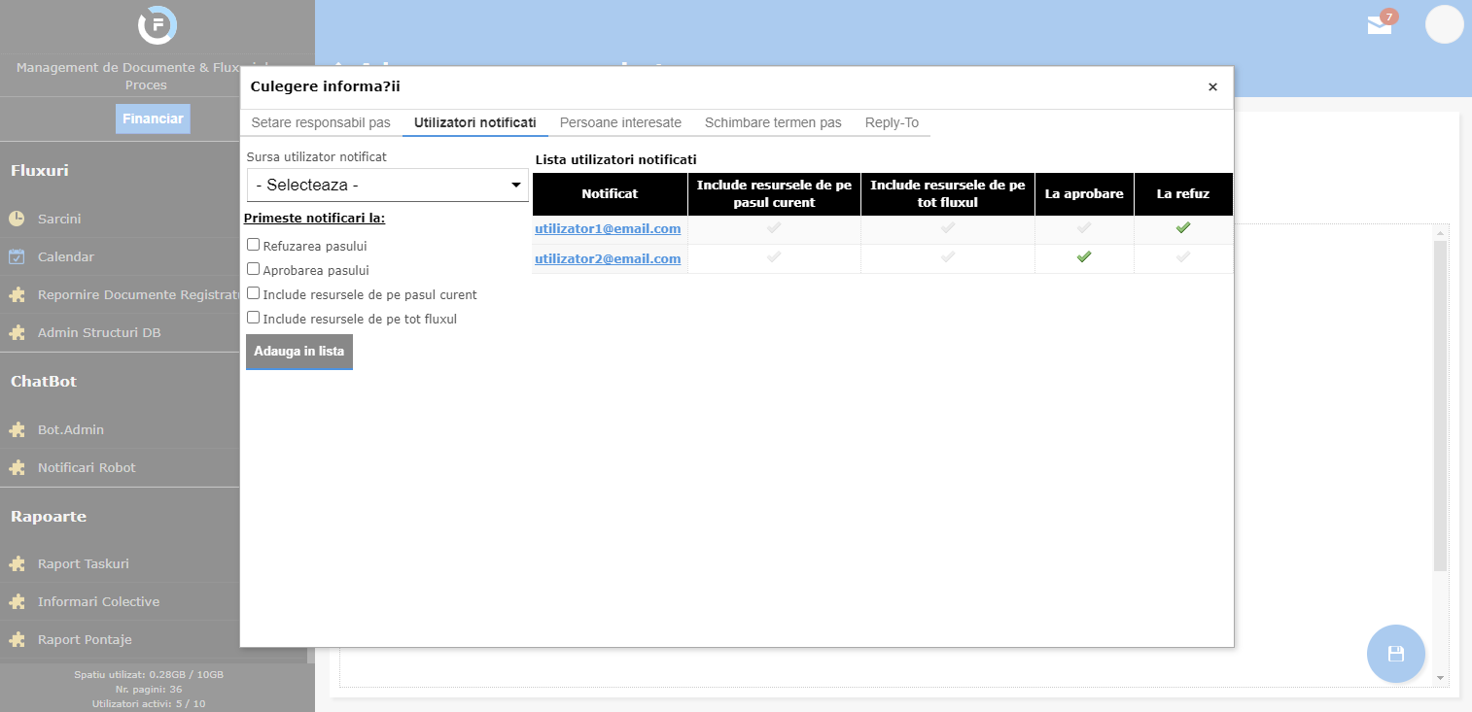Click the ChatBot section heading

44,382
